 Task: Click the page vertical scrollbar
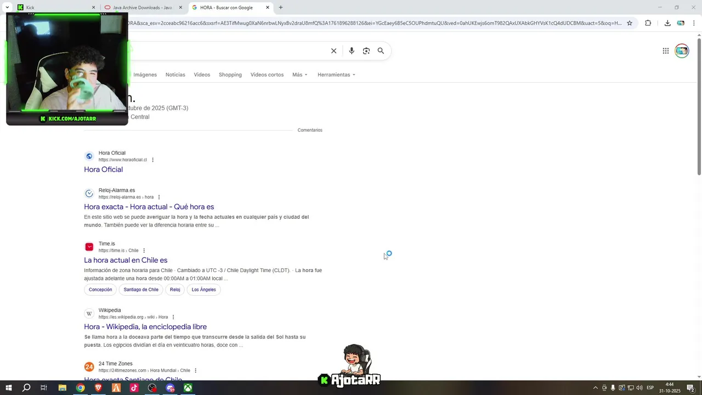[x=699, y=107]
